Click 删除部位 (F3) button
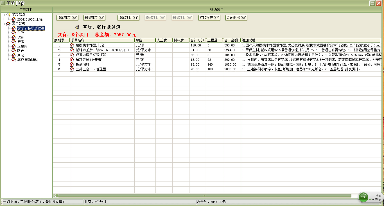The height and width of the screenshot is (206, 384). coord(94,18)
